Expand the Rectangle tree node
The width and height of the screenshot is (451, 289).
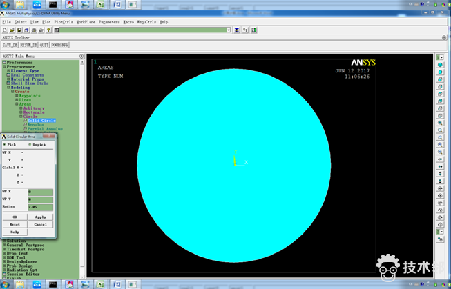coord(21,112)
